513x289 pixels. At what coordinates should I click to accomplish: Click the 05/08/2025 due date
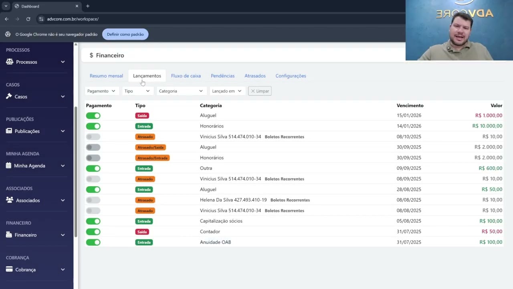(x=409, y=221)
